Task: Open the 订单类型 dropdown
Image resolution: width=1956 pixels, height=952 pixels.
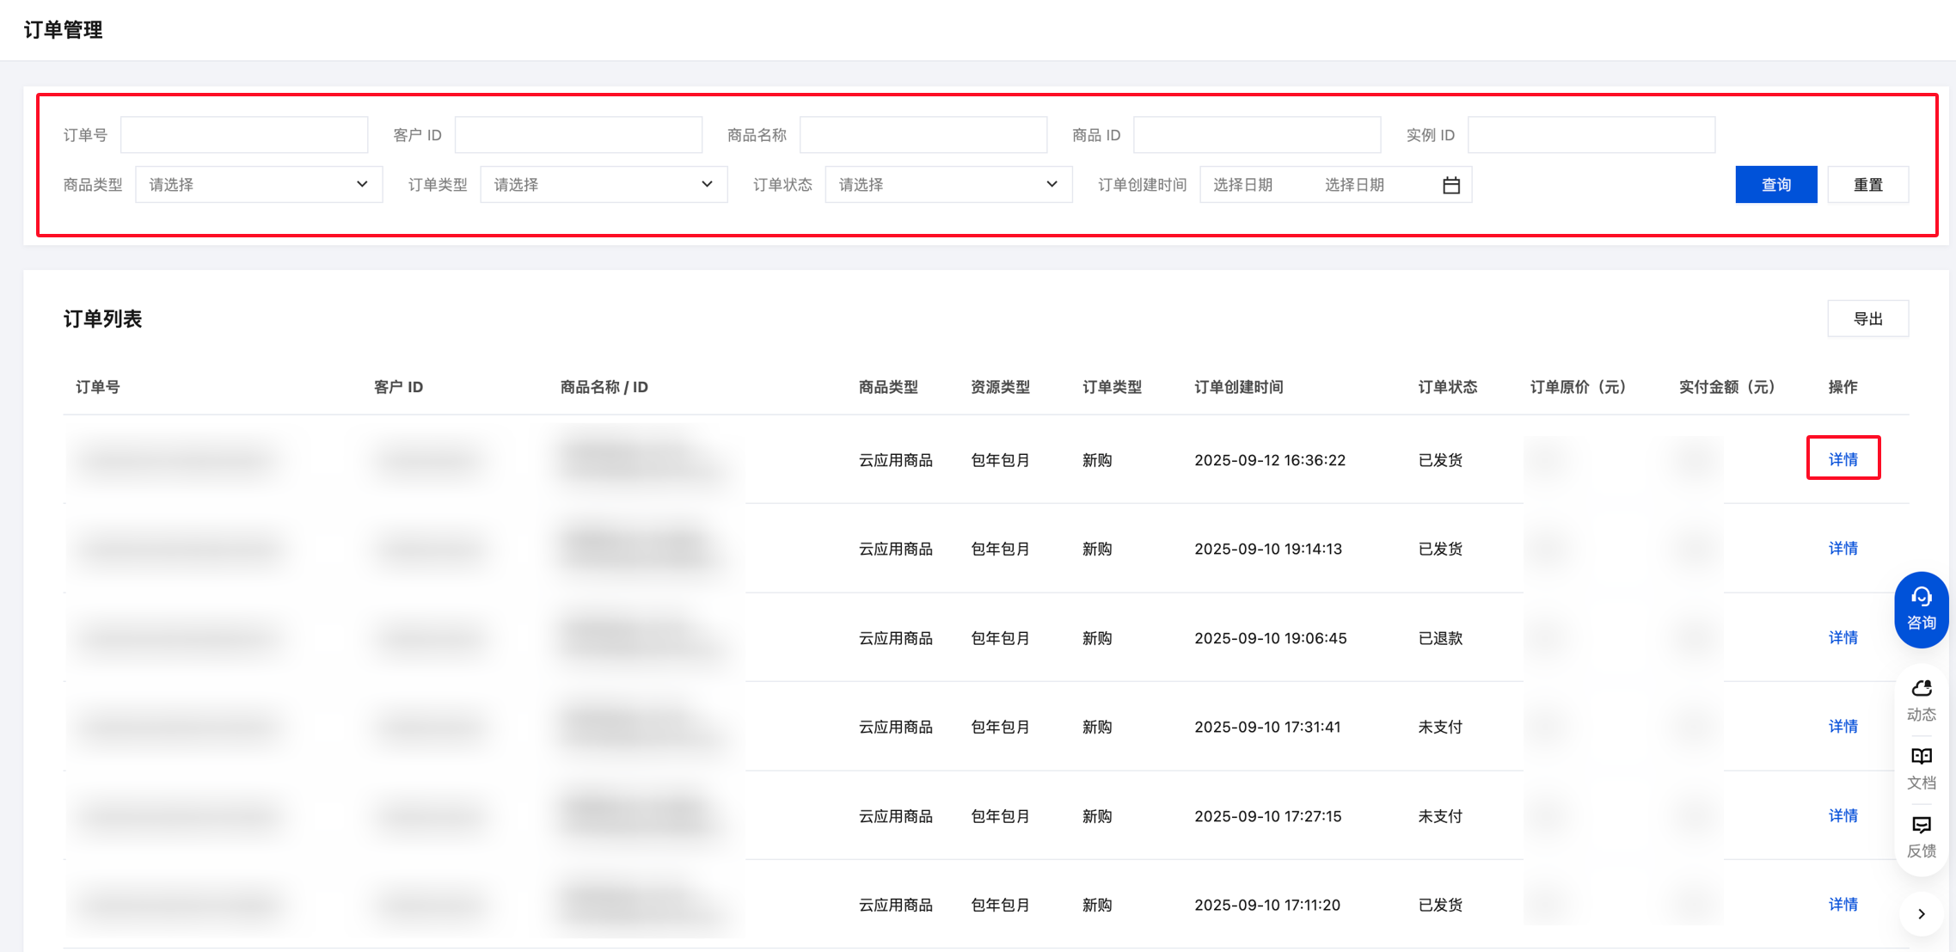Action: point(603,185)
